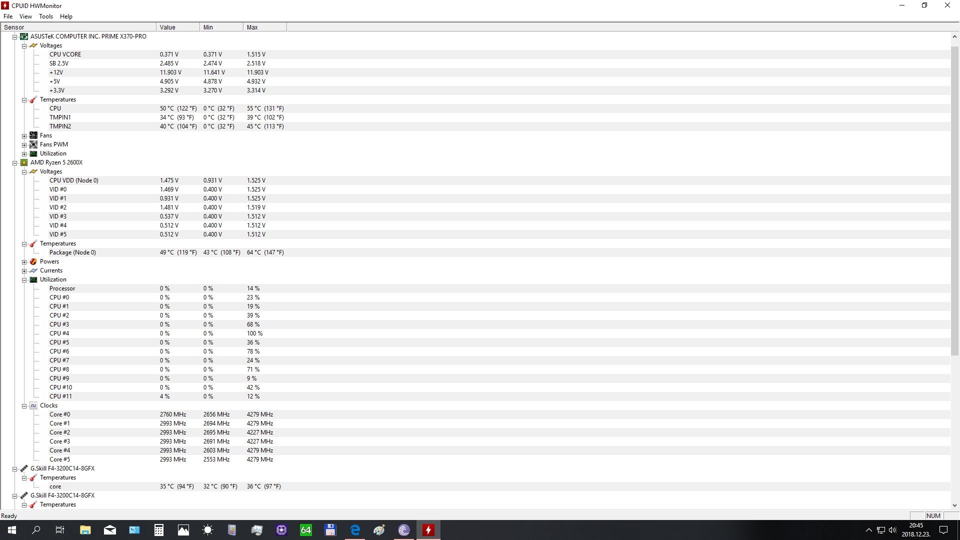Open the Help menu
Screen dimensions: 960x540
point(66,16)
